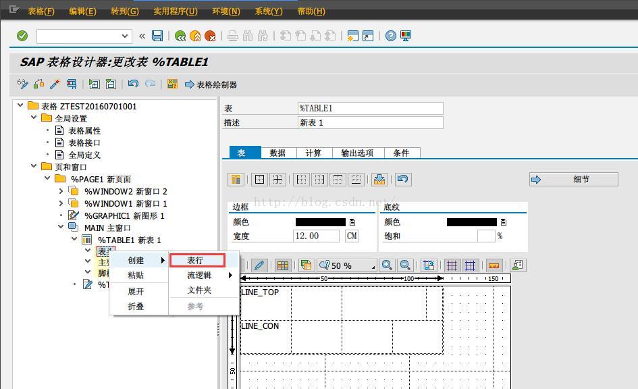Click the inner grid lines border icon
The width and height of the screenshot is (638, 389).
point(277,180)
